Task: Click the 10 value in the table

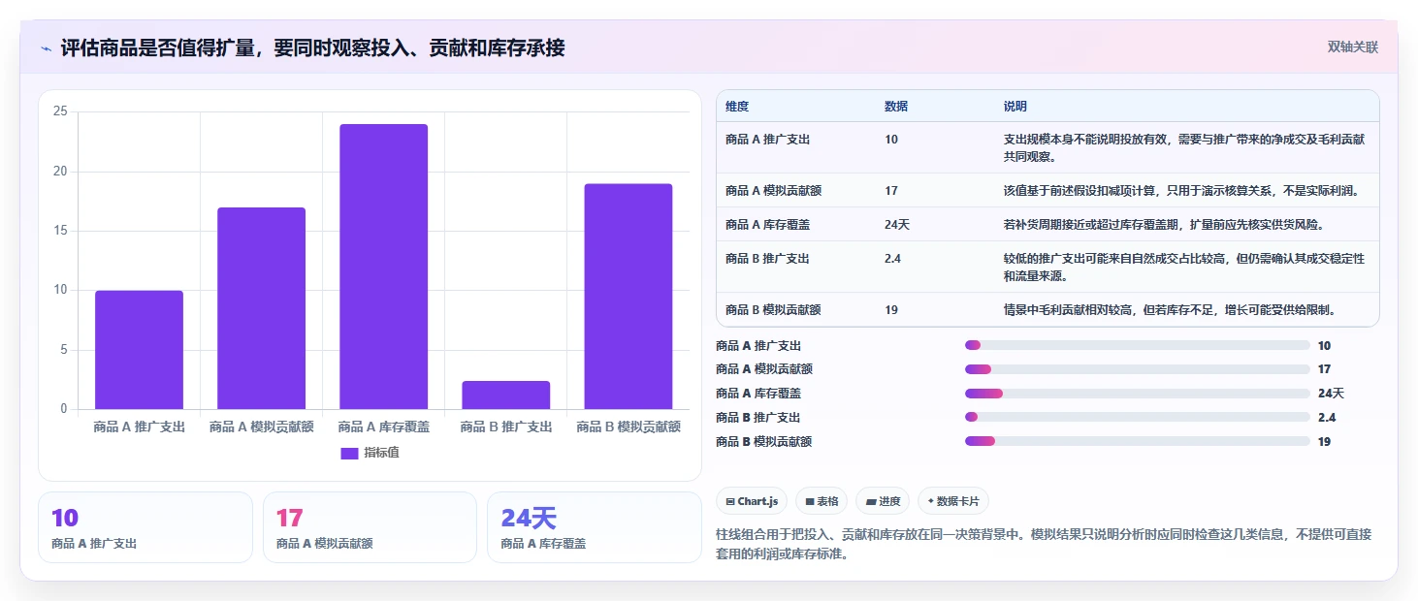Action: click(x=891, y=140)
